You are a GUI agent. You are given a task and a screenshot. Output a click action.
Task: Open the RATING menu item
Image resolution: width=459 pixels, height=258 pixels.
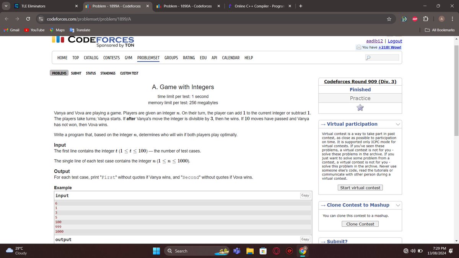(x=189, y=58)
